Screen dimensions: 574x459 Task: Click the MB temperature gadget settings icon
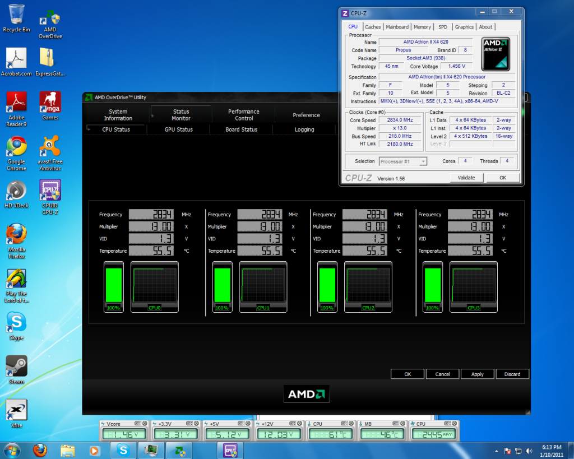pos(396,424)
